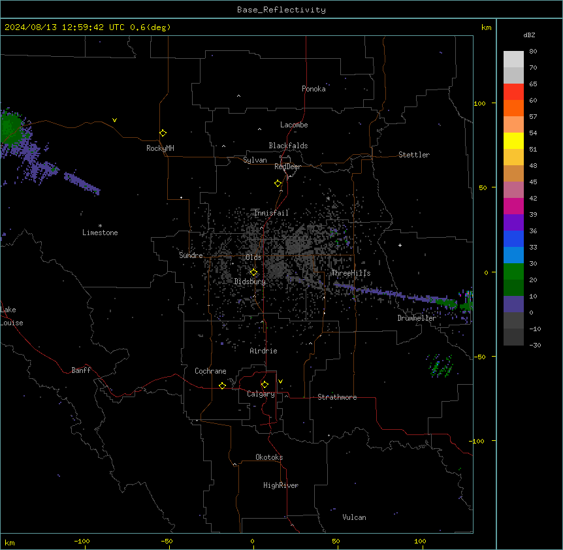Click the Limestone label

click(100, 233)
